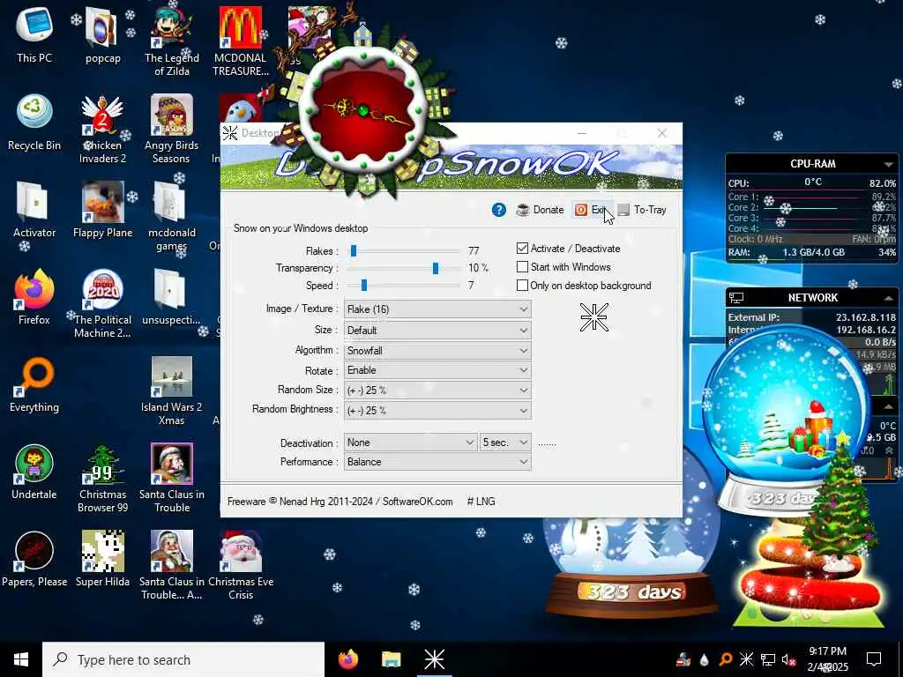The image size is (903, 677).
Task: Click the water drop tray icon
Action: [705, 659]
